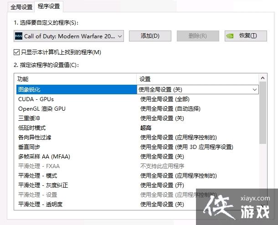This screenshot has width=278, height=225.
Task: Click the 超高 setting value
Action: pyautogui.click(x=146, y=128)
